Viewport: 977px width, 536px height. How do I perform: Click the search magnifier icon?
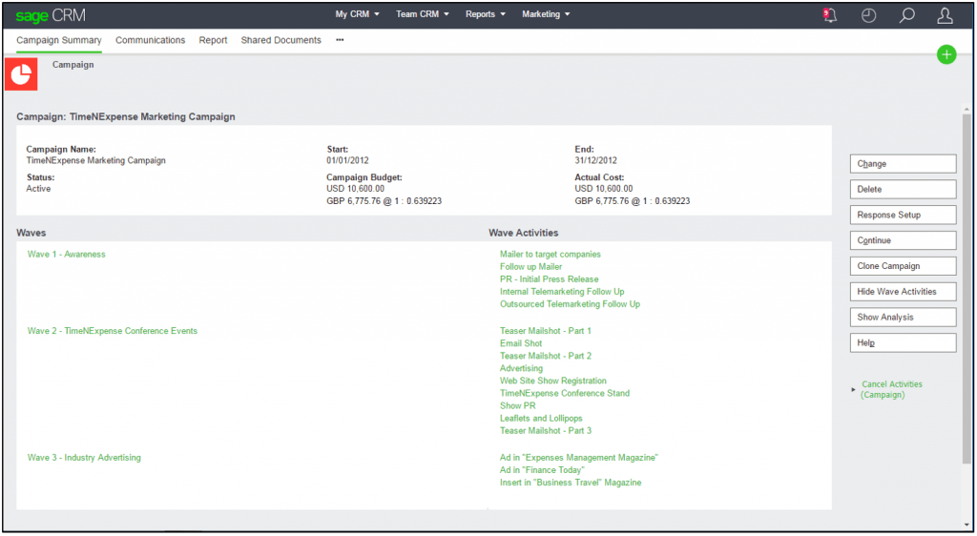point(907,15)
